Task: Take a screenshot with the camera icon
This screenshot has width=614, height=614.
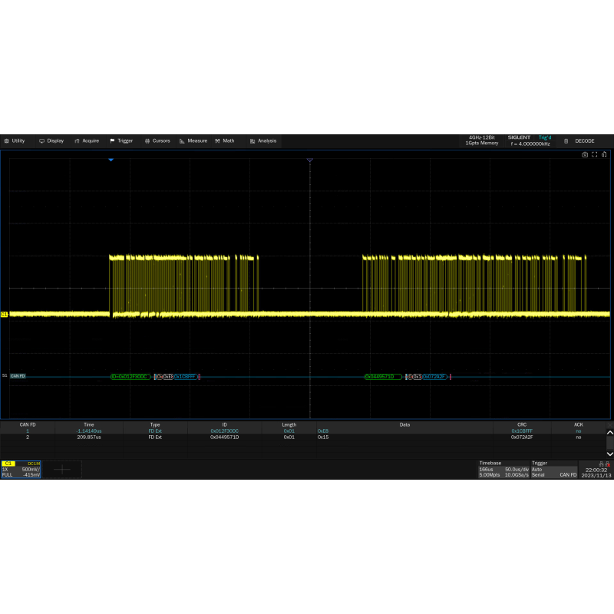Action: (585, 154)
